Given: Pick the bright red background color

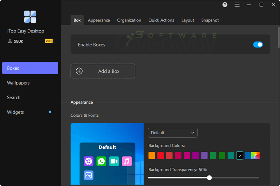Looking at the screenshot, I should [x=160, y=155].
